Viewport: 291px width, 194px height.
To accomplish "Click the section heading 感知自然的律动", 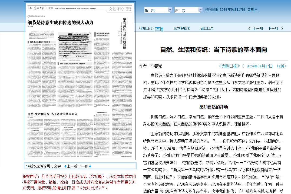I will point(214,107).
